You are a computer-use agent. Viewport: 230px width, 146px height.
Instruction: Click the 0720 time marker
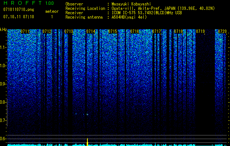(222, 31)
